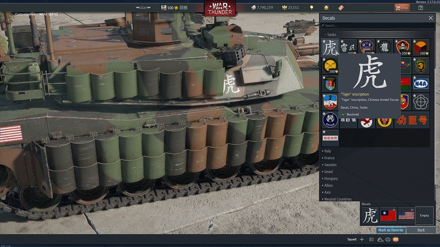Select the Tiger decal slot thumbnail
Screen dimensions: 440x247
[x=370, y=216]
